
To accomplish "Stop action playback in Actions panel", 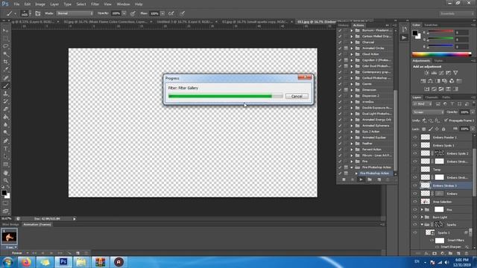I will pos(344,179).
